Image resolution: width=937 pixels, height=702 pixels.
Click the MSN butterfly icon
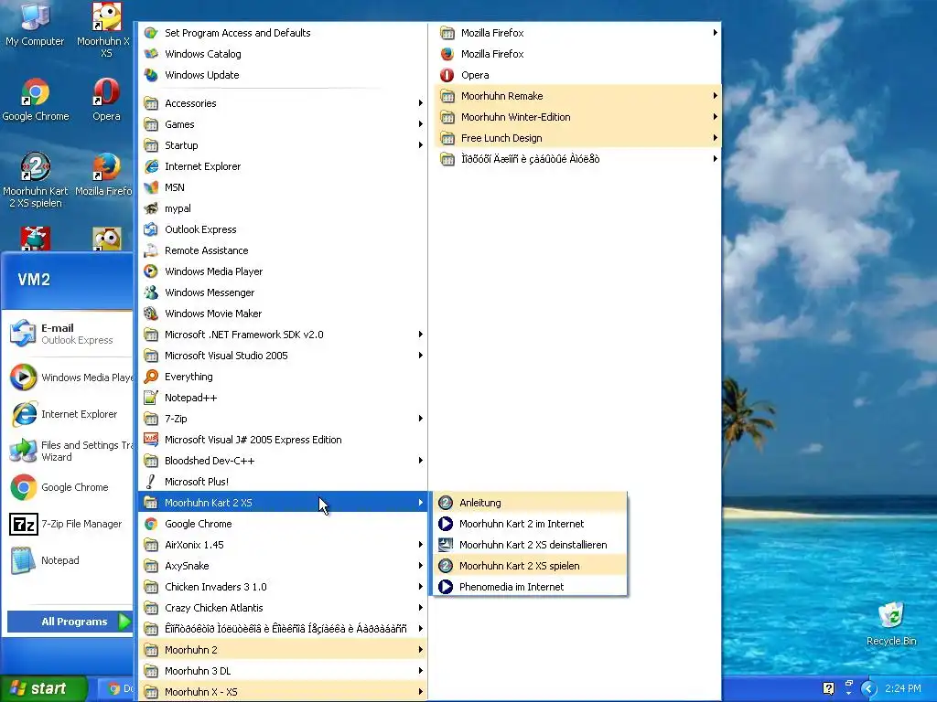pyautogui.click(x=151, y=187)
